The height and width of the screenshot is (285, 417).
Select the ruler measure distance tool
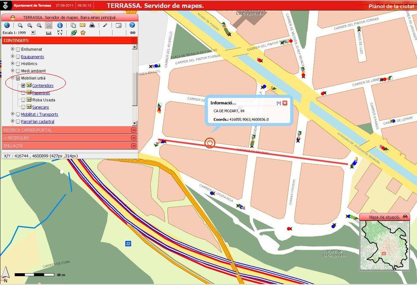[x=49, y=33]
